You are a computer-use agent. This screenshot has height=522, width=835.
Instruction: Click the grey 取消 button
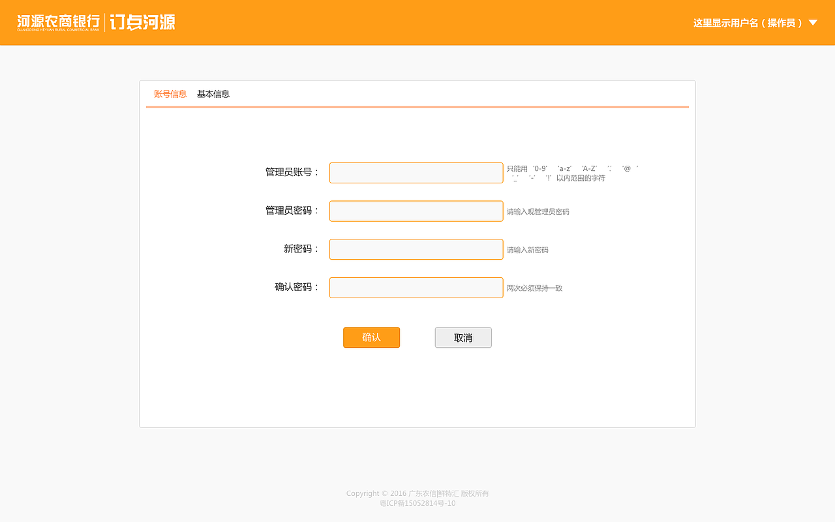click(463, 337)
